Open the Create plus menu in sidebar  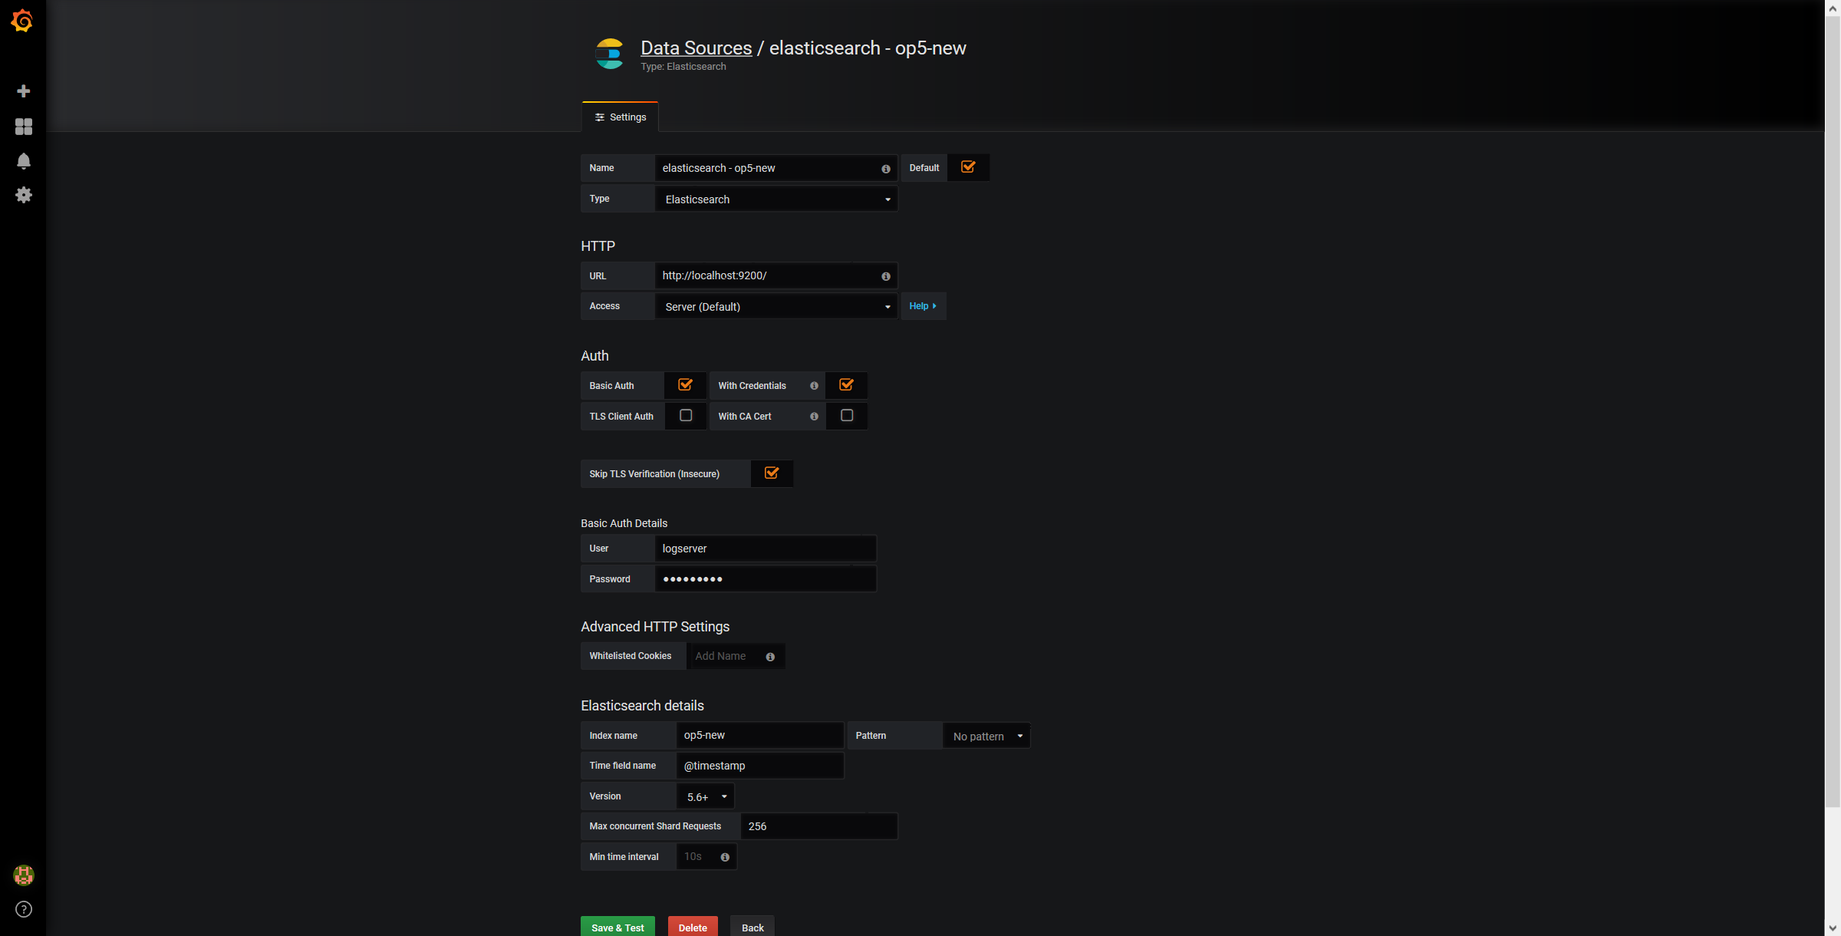pyautogui.click(x=24, y=91)
